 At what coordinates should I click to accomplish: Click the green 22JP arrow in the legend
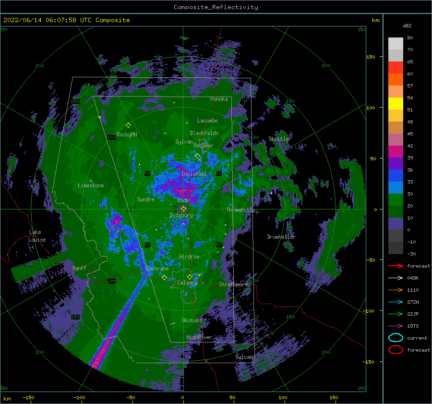(x=396, y=314)
